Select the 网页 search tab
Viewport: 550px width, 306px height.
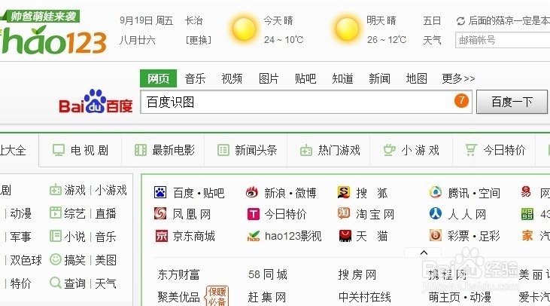(158, 78)
